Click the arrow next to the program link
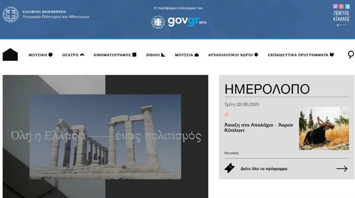355x198 pixels. (342, 169)
